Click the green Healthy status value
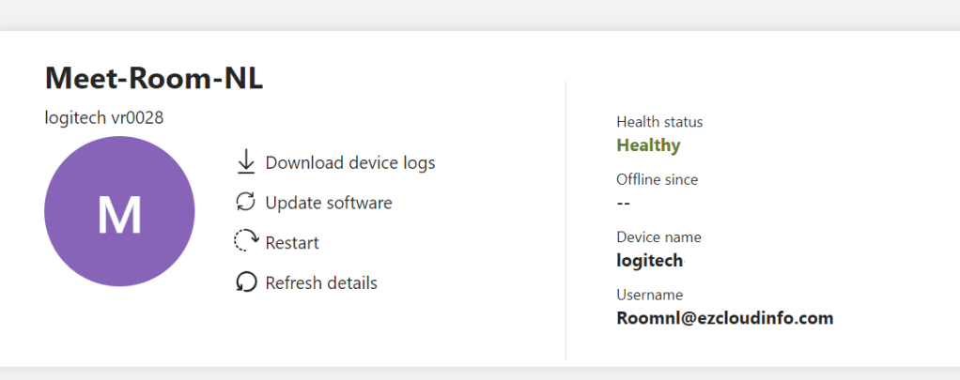This screenshot has width=960, height=380. [x=648, y=145]
